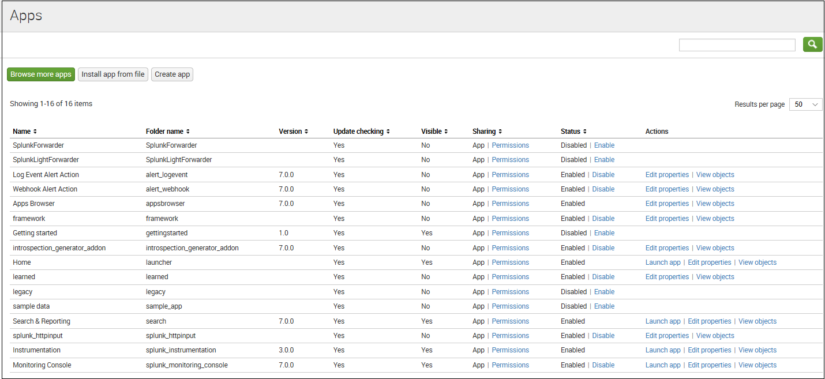This screenshot has width=825, height=379.
Task: Disable the framework app
Action: point(603,219)
